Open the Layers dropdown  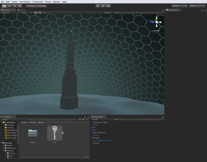tap(179, 6)
